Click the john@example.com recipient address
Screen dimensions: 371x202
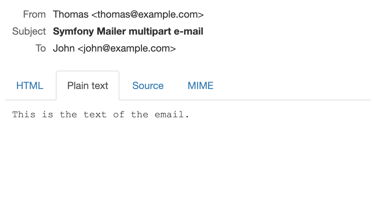point(126,48)
